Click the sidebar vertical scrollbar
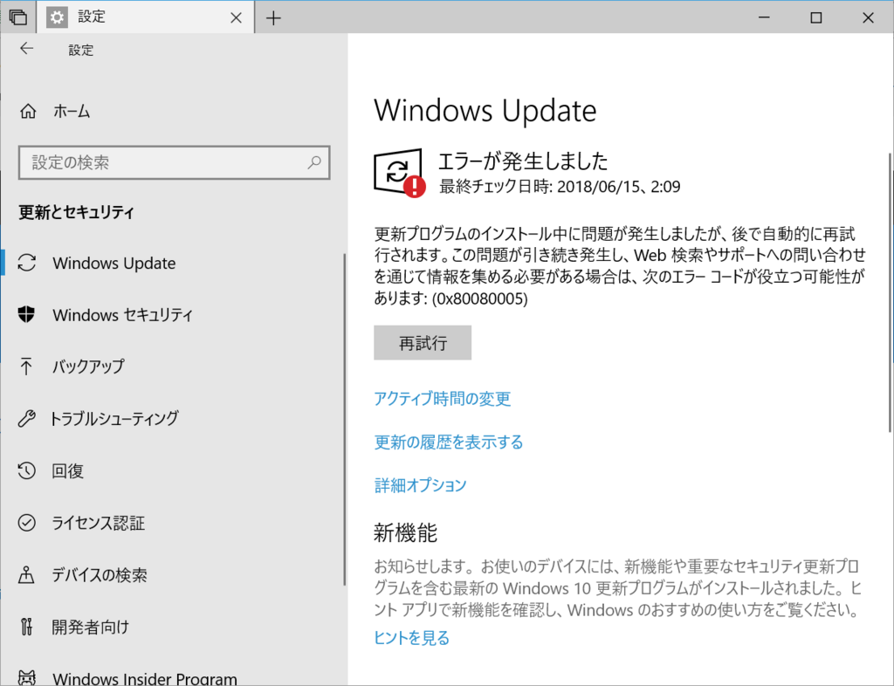The image size is (894, 686). [x=344, y=419]
